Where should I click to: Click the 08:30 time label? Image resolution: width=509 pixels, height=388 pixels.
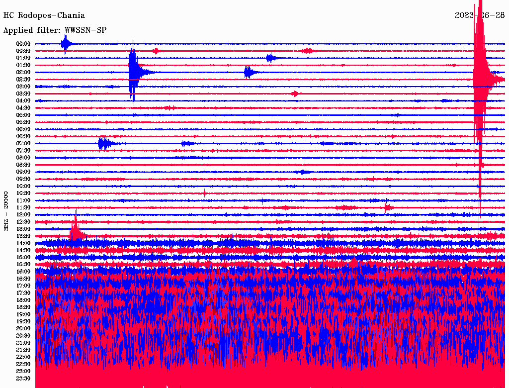point(23,165)
